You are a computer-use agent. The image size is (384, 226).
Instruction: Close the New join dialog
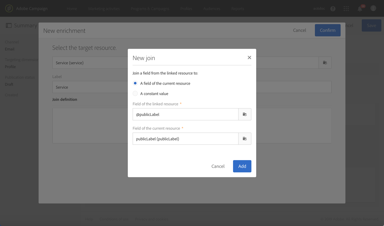(x=249, y=57)
